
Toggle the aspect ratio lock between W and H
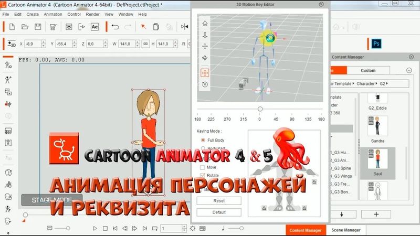(145, 44)
